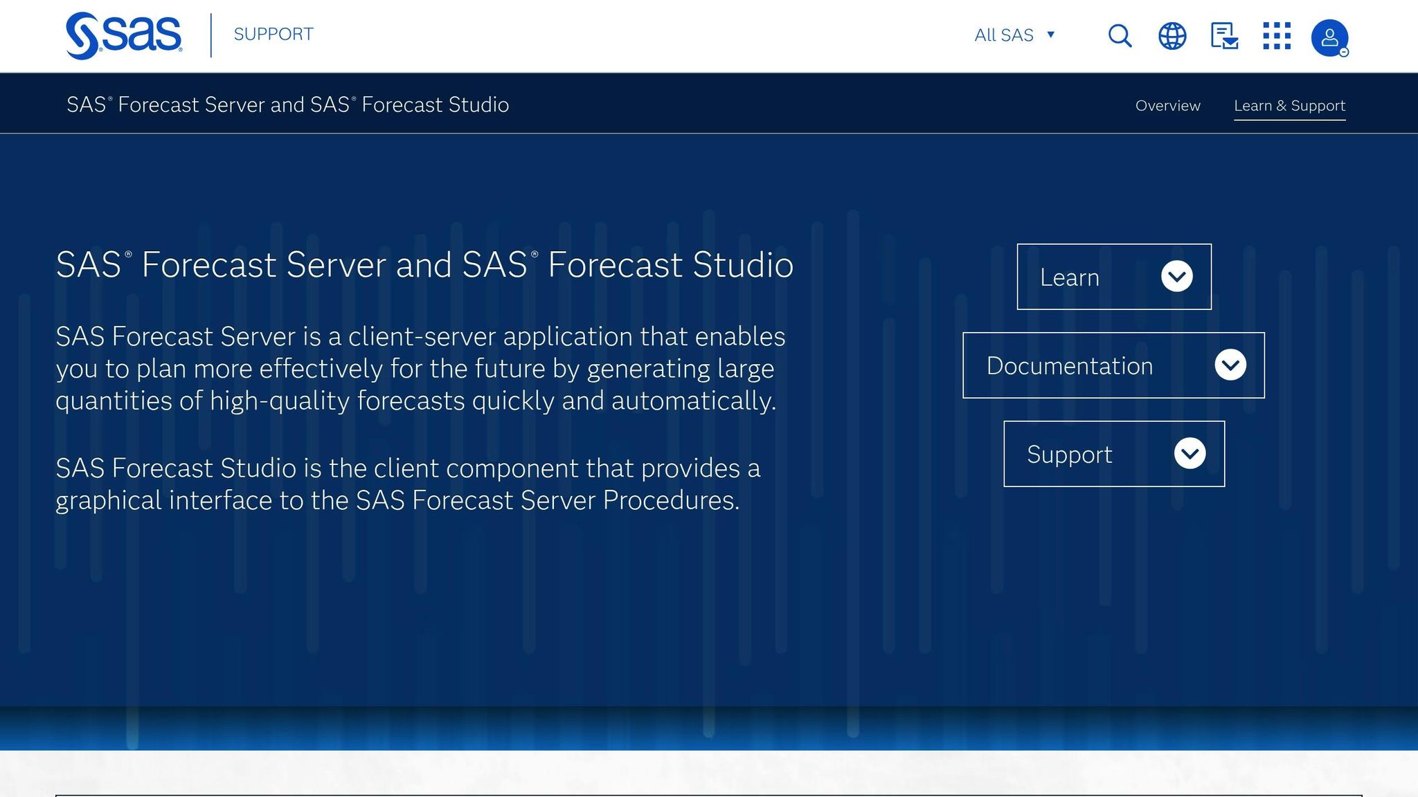Open the Contact Us envelope icon
This screenshot has height=797, width=1418.
(1223, 35)
